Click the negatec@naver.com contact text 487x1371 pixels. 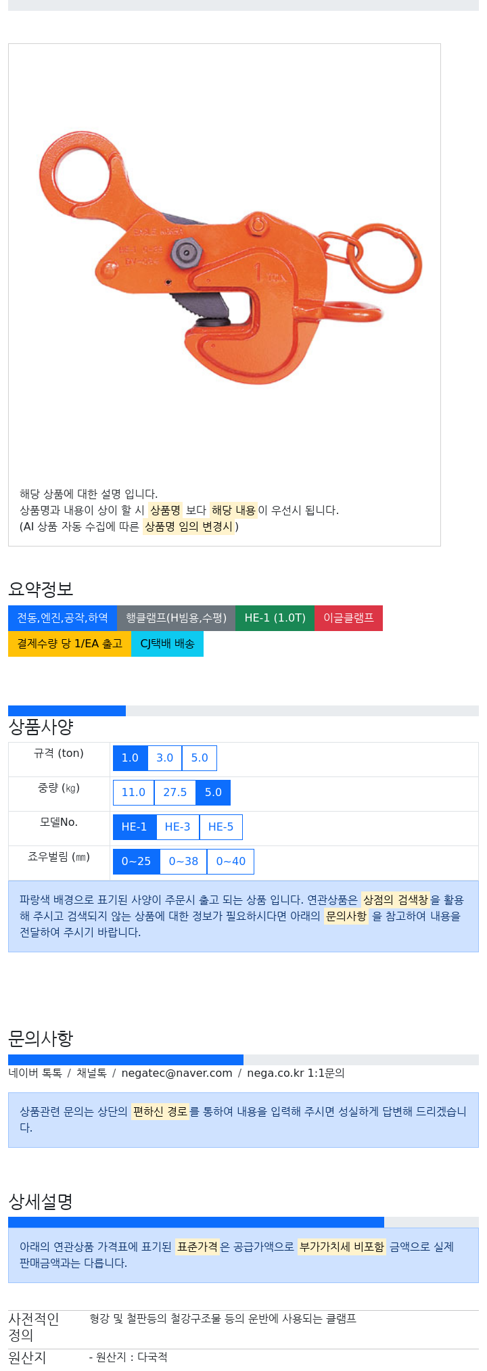click(177, 1073)
